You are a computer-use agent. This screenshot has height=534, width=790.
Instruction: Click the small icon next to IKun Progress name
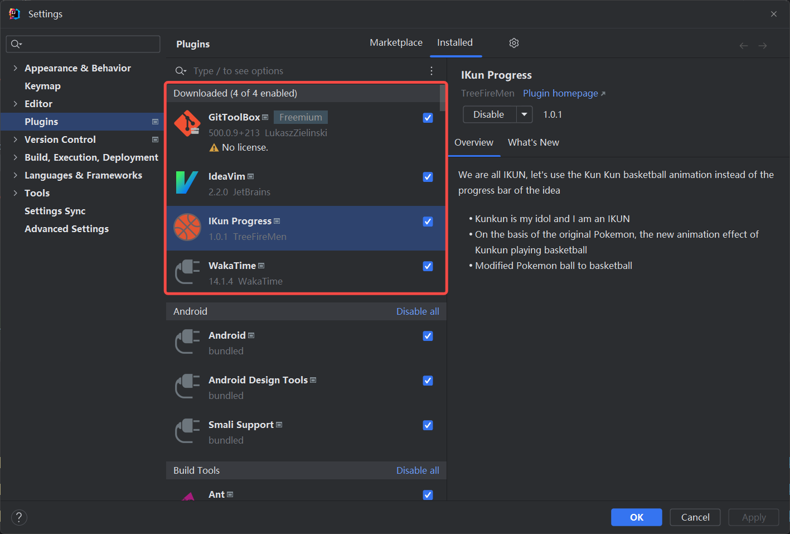pyautogui.click(x=277, y=221)
